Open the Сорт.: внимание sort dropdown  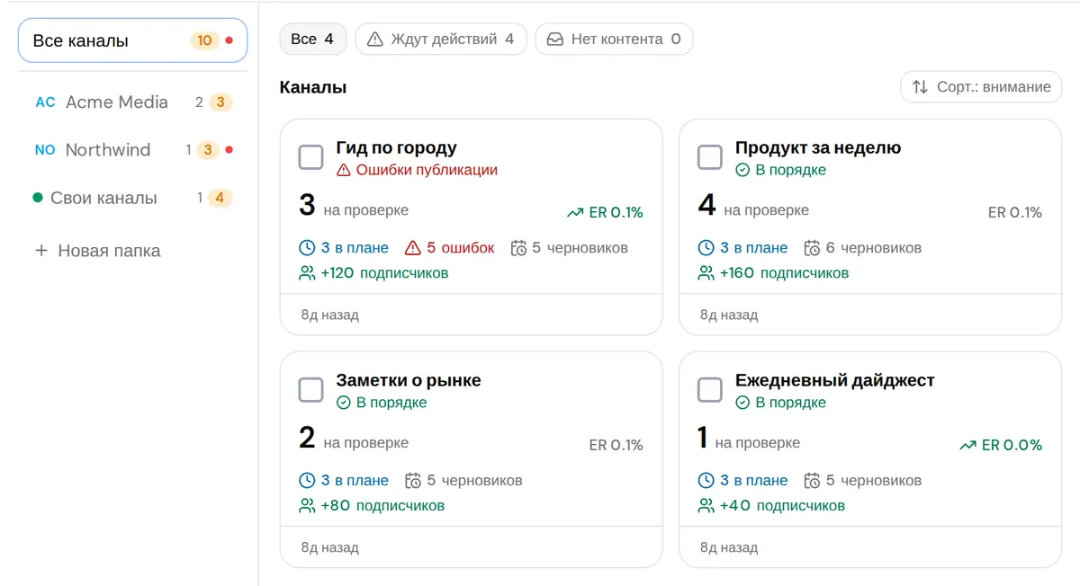click(x=981, y=87)
